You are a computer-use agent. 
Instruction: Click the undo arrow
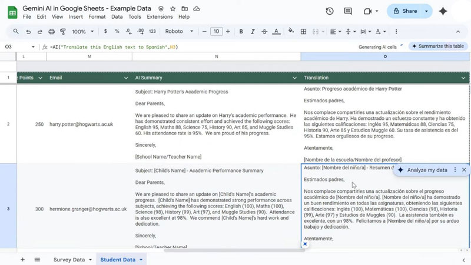pyautogui.click(x=28, y=32)
